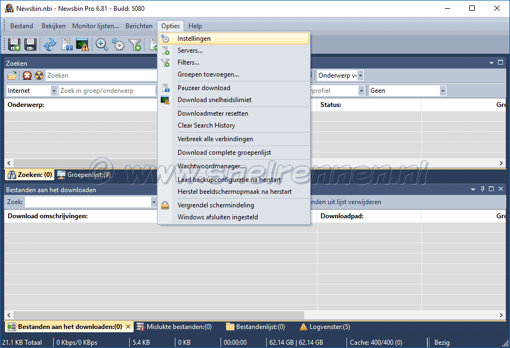Click the red X cancel search icon
This screenshot has height=348, width=510.
point(27,75)
